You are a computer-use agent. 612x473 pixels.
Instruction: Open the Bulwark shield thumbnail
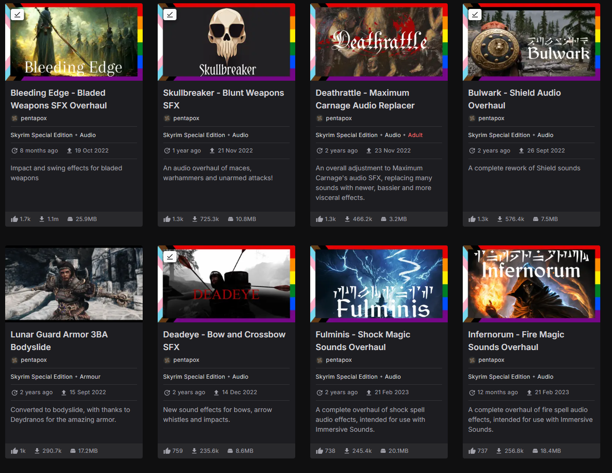pyautogui.click(x=531, y=42)
